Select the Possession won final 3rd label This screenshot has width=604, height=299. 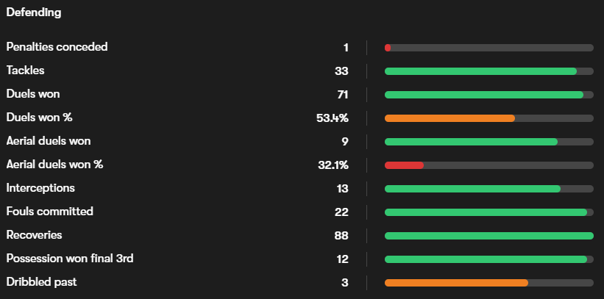[70, 259]
